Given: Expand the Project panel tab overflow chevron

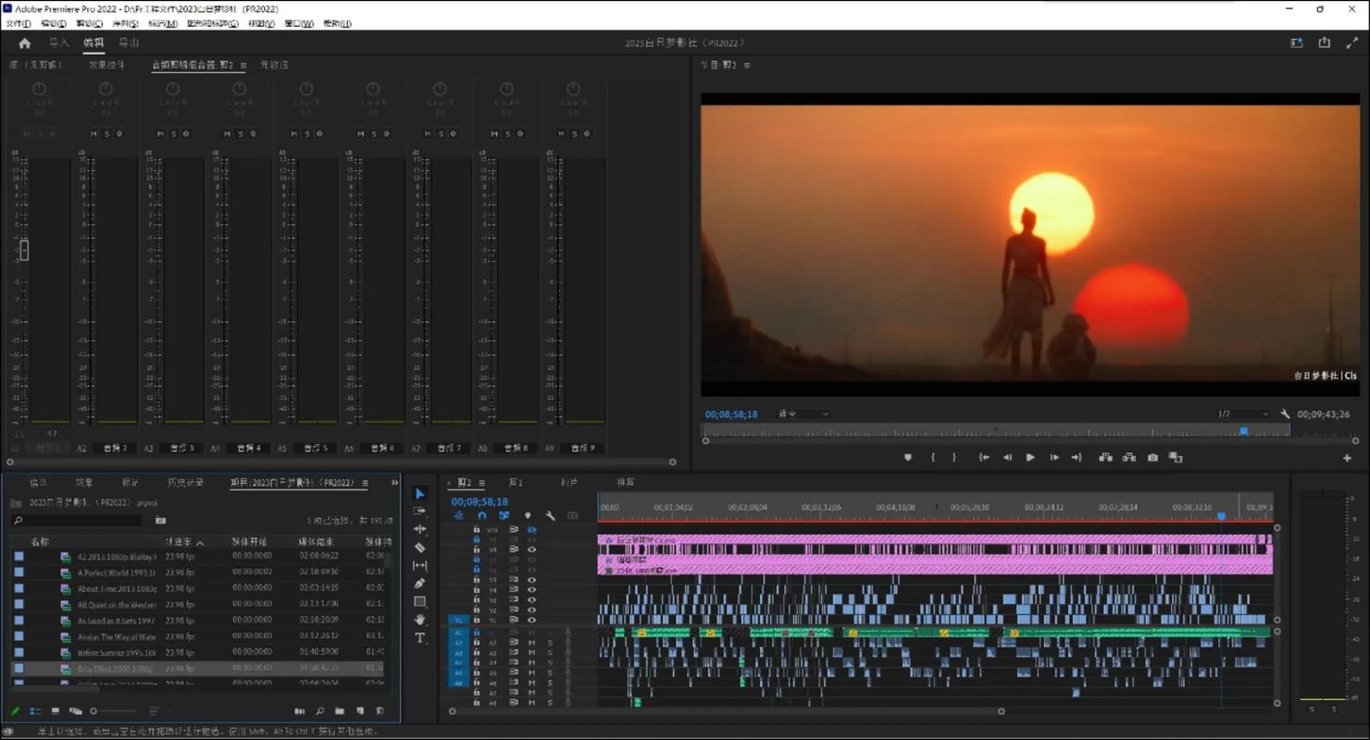Looking at the screenshot, I should (394, 483).
